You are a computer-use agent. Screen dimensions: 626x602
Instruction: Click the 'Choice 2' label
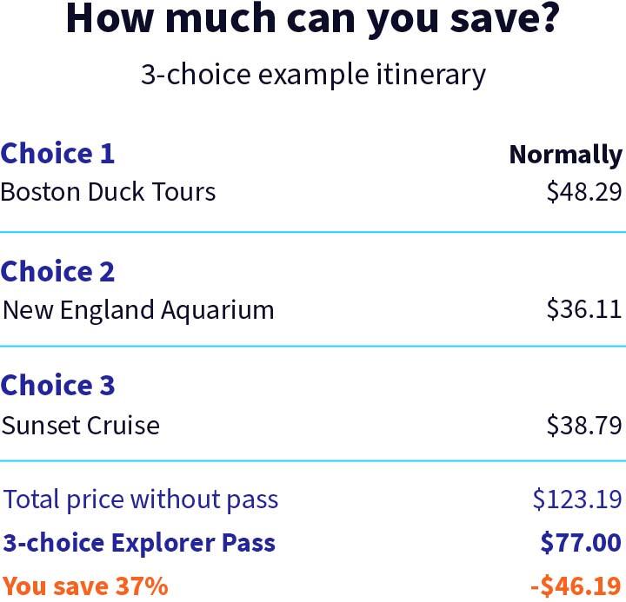click(x=57, y=271)
